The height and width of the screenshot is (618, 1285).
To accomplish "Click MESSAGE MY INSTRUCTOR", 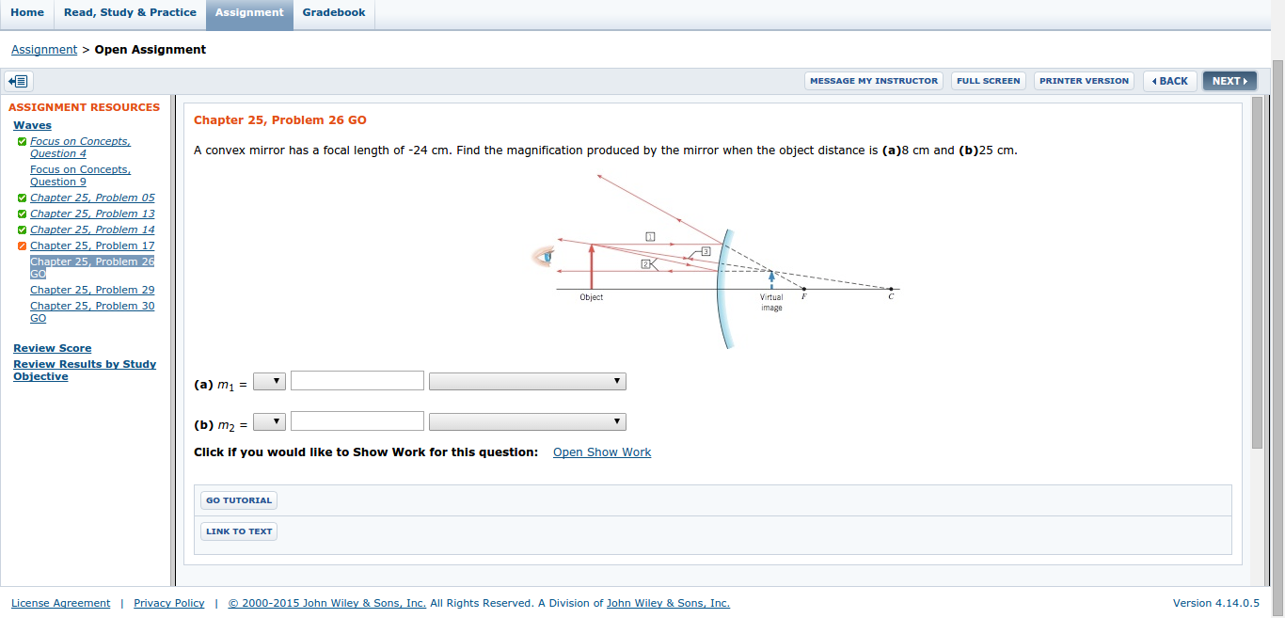I will [x=873, y=80].
